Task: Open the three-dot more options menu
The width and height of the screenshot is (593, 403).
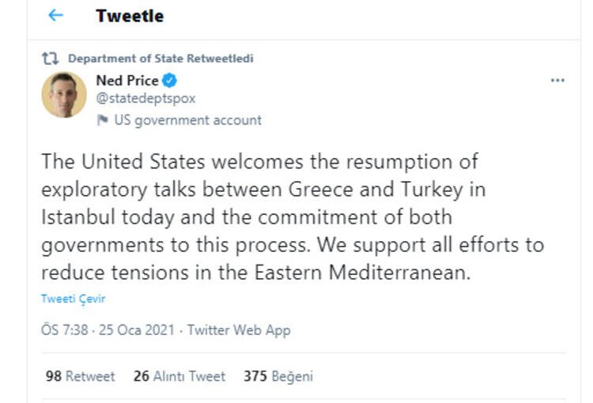Action: [x=557, y=81]
